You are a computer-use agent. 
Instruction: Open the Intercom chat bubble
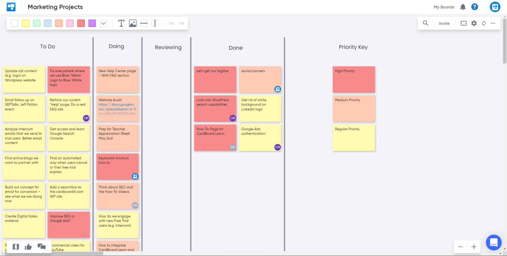(x=493, y=242)
